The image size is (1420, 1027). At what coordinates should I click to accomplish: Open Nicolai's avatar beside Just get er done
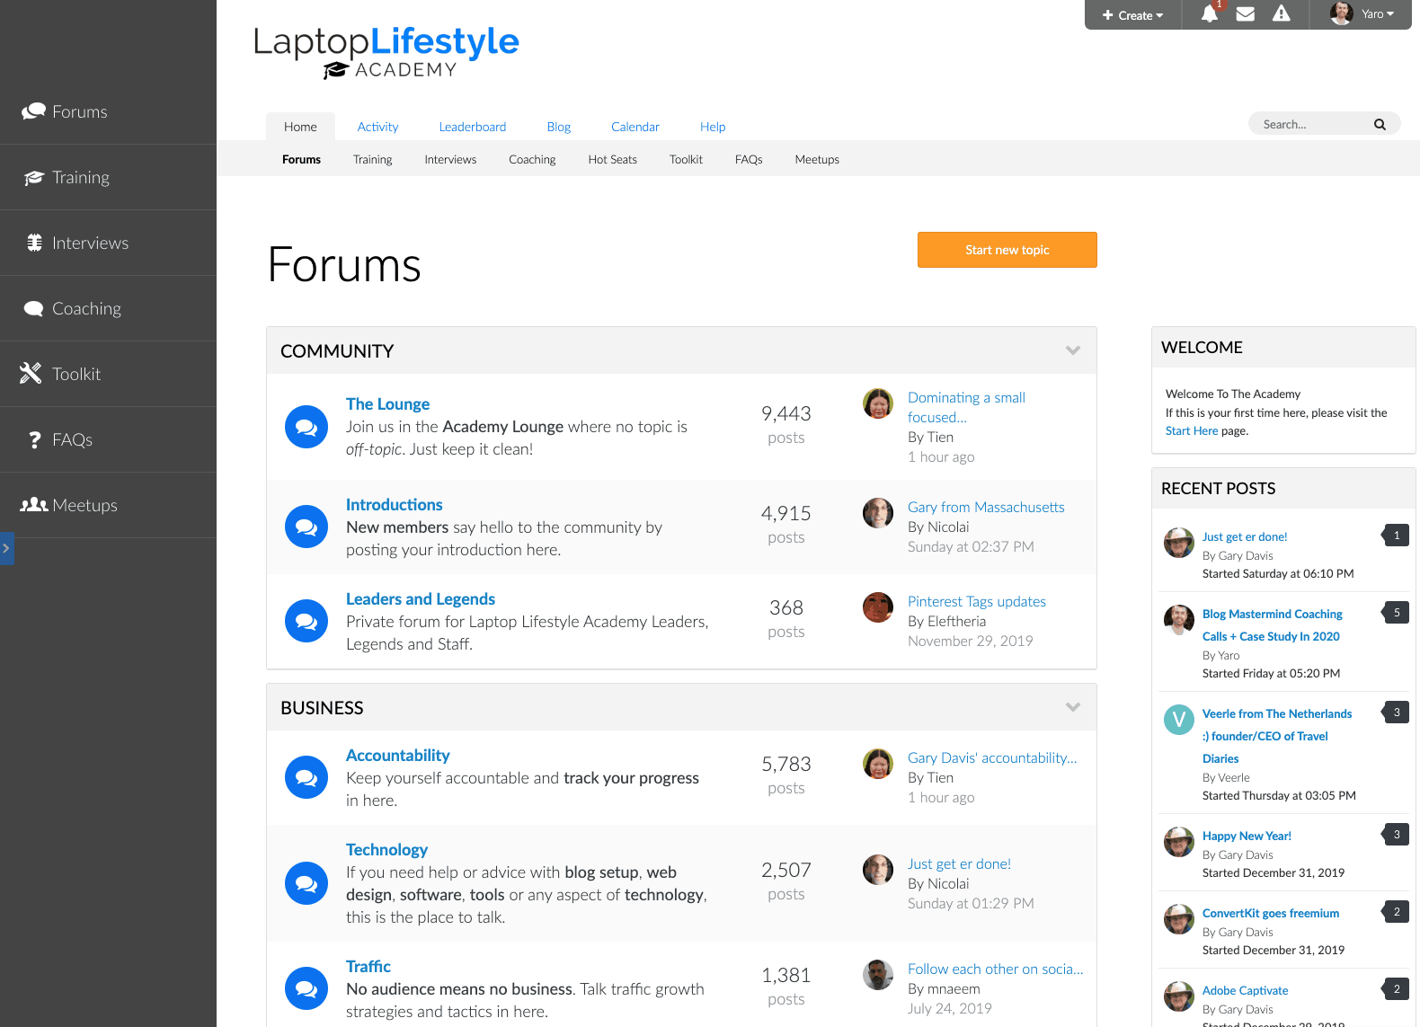tap(878, 870)
